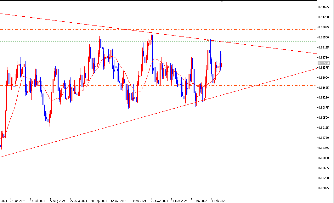The width and height of the screenshot is (334, 203).
Task: Click the 0.88625 price scale label
Action: pyautogui.click(x=324, y=168)
